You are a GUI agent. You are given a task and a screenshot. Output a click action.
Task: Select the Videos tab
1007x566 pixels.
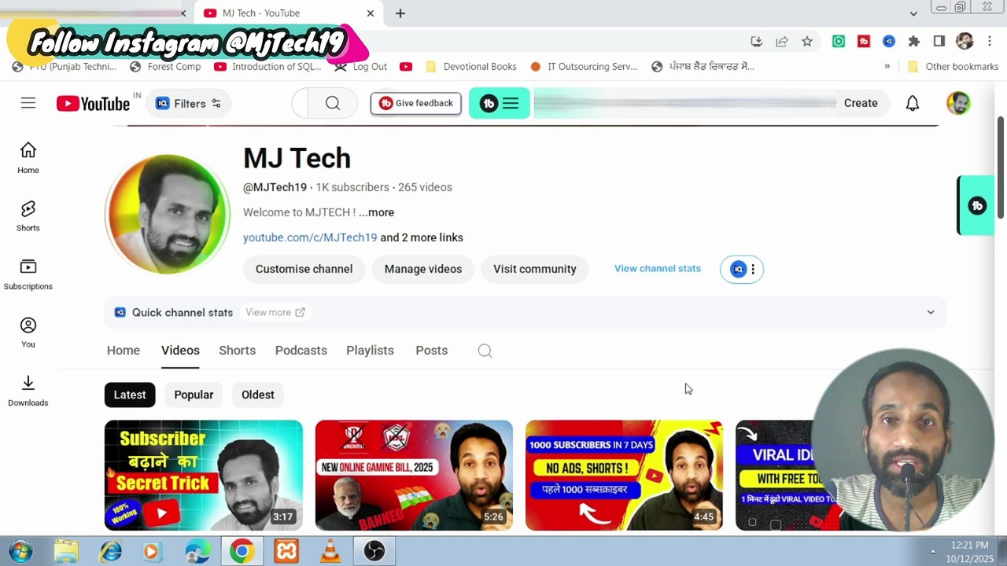(x=180, y=351)
